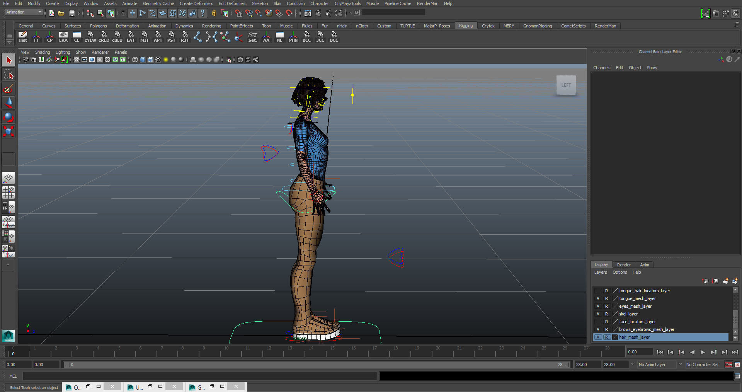This screenshot has height=392, width=742.
Task: Expand the No Anim Layer dropdown arrow
Action: [x=633, y=364]
